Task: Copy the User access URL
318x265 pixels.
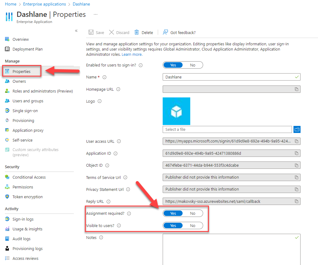Action: (296, 141)
